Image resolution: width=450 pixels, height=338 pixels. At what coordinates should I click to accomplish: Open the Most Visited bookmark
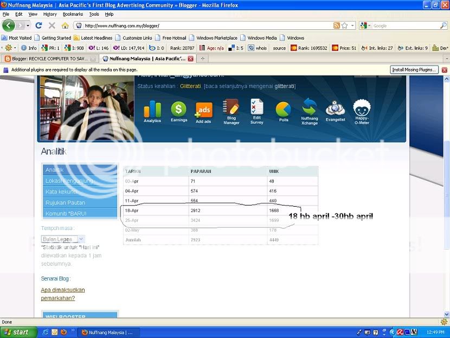click(x=17, y=37)
